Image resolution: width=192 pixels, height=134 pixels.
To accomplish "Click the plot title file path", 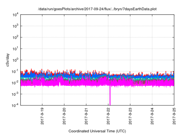I will (x=97, y=9).
